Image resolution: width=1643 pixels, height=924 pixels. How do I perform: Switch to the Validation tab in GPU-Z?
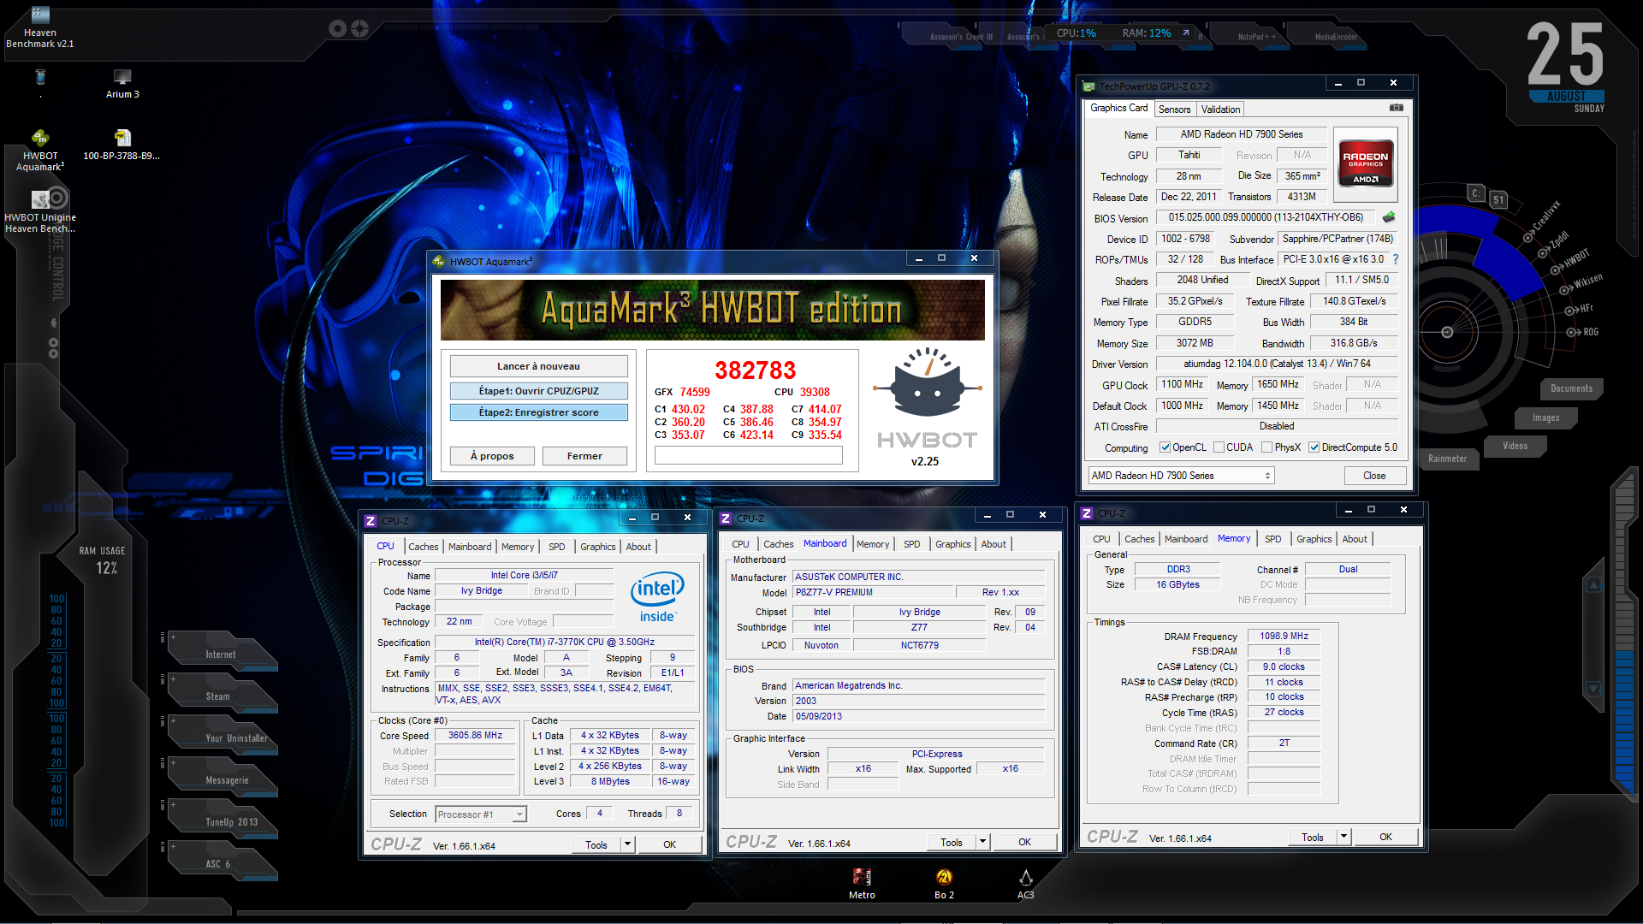coord(1220,110)
